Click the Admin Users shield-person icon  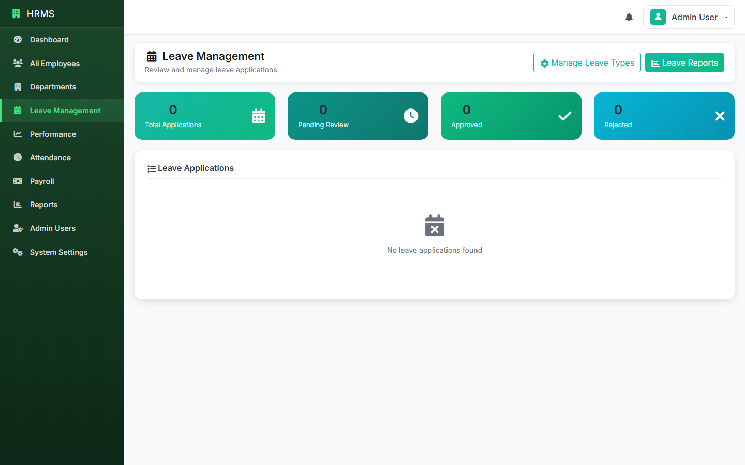[18, 228]
